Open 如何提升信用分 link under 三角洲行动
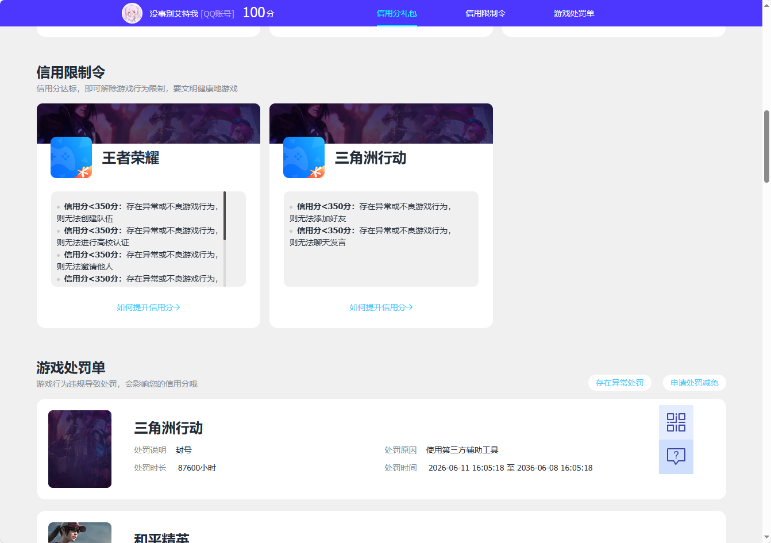771x543 pixels. click(x=381, y=307)
